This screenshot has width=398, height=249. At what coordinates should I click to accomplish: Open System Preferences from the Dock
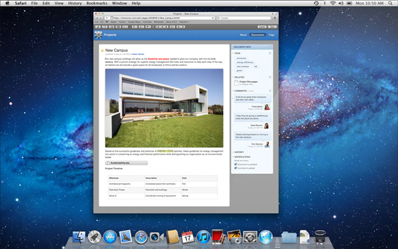pos(250,237)
